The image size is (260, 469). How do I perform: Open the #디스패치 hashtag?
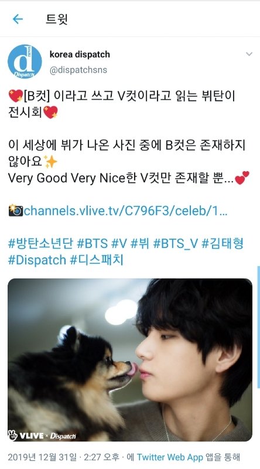[97, 260]
